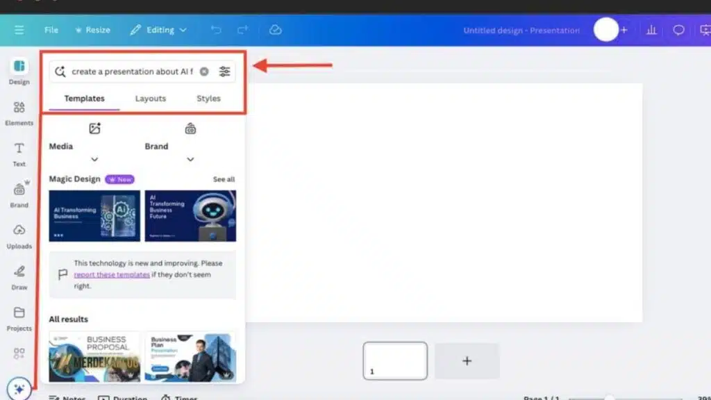Open the Duration settings
Image resolution: width=711 pixels, height=400 pixels.
click(x=122, y=397)
